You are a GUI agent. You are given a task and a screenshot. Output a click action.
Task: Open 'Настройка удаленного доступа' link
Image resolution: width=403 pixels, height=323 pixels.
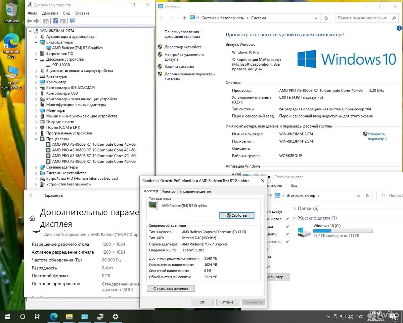184,57
